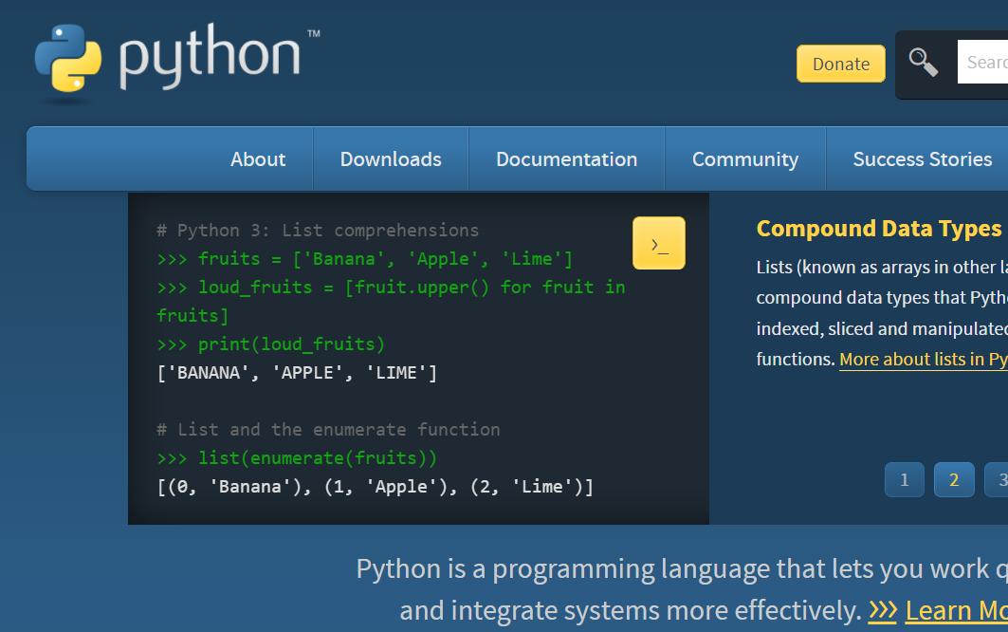Follow the 'More about lists' link
Viewport: 1008px width, 632px height.
pos(922,360)
